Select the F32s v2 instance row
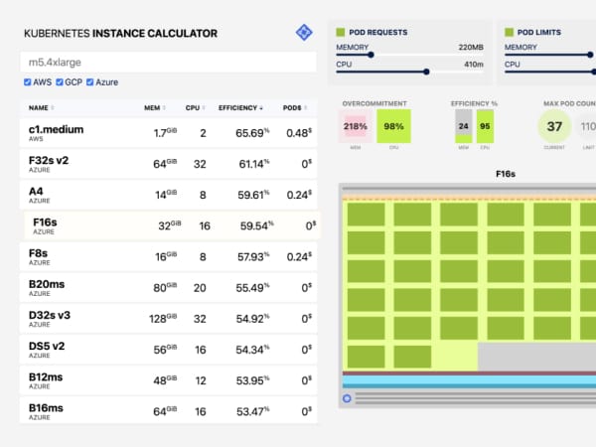596x447 pixels. (169, 164)
